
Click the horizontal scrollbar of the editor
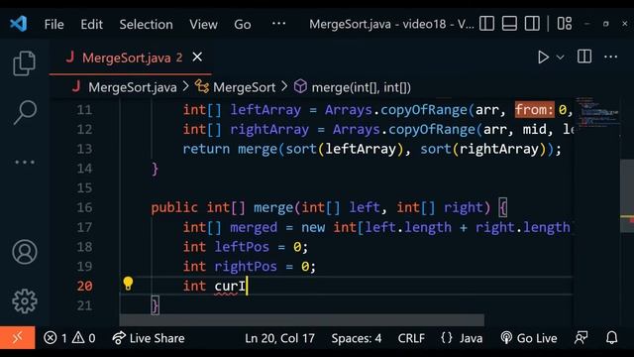coord(301,320)
